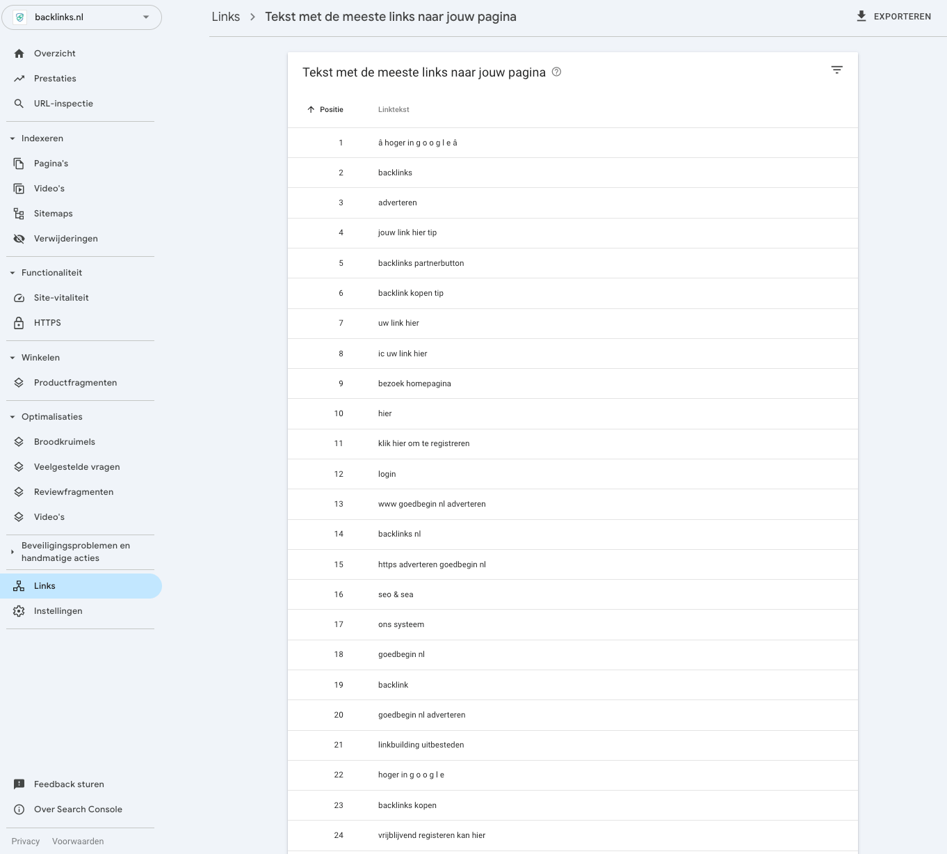Click the Broodkruimels optimization icon
This screenshot has width=947, height=854.
pyautogui.click(x=19, y=441)
